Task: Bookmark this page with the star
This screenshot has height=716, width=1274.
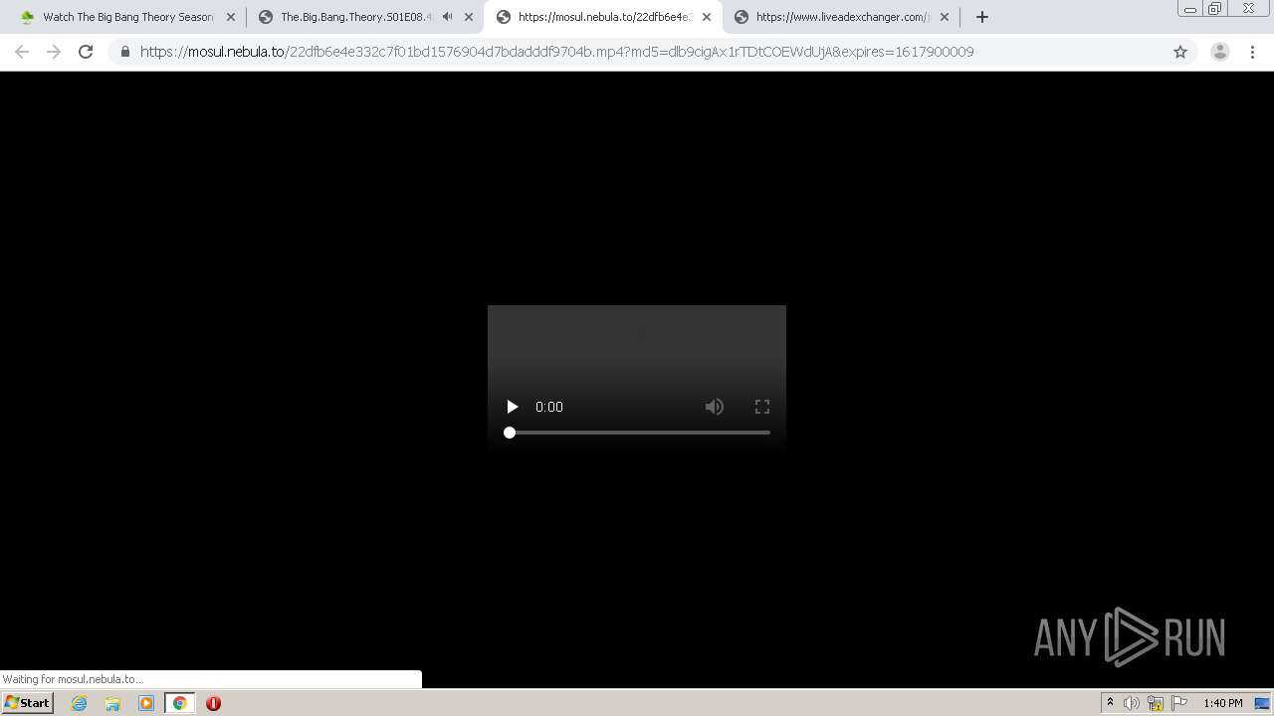Action: (1180, 52)
